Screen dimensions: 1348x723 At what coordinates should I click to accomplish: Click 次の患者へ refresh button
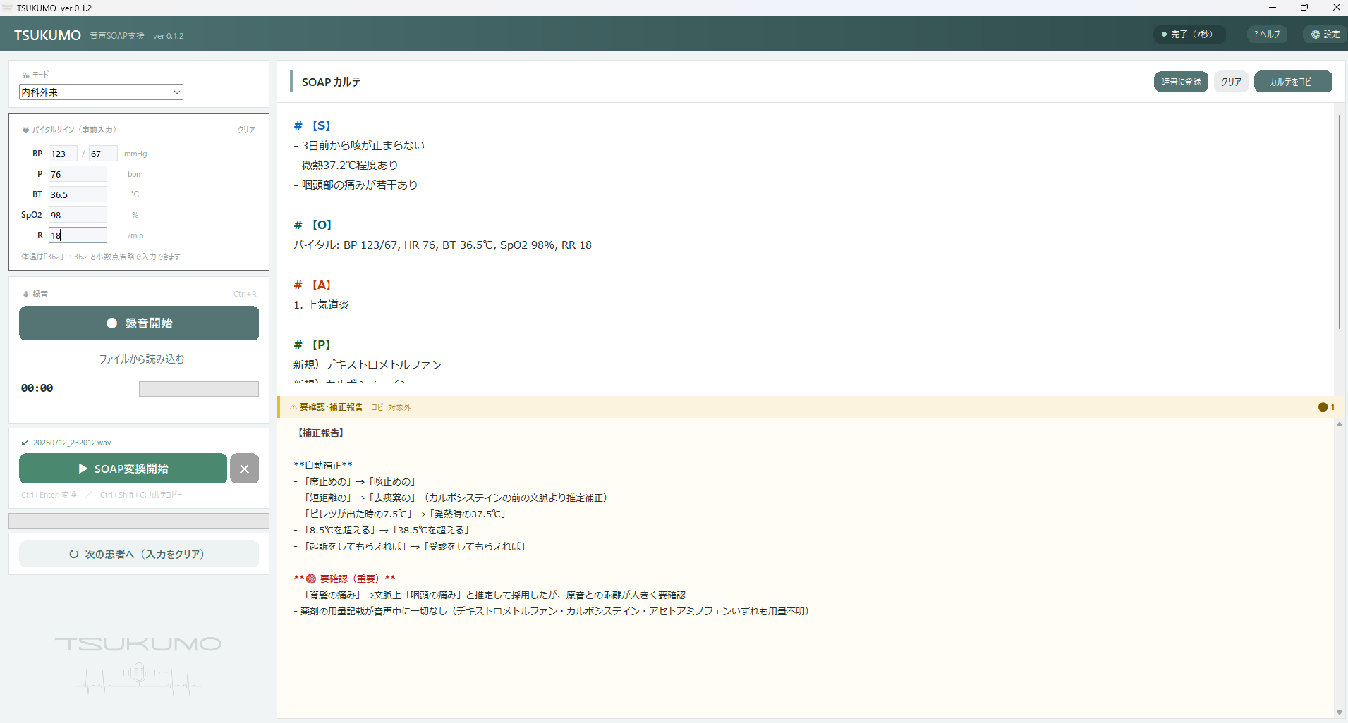tap(139, 554)
